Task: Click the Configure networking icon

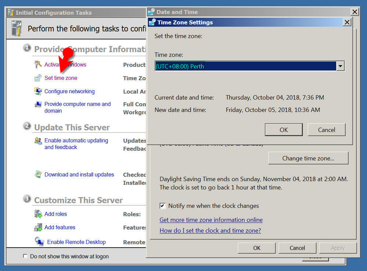Action: tap(38, 91)
